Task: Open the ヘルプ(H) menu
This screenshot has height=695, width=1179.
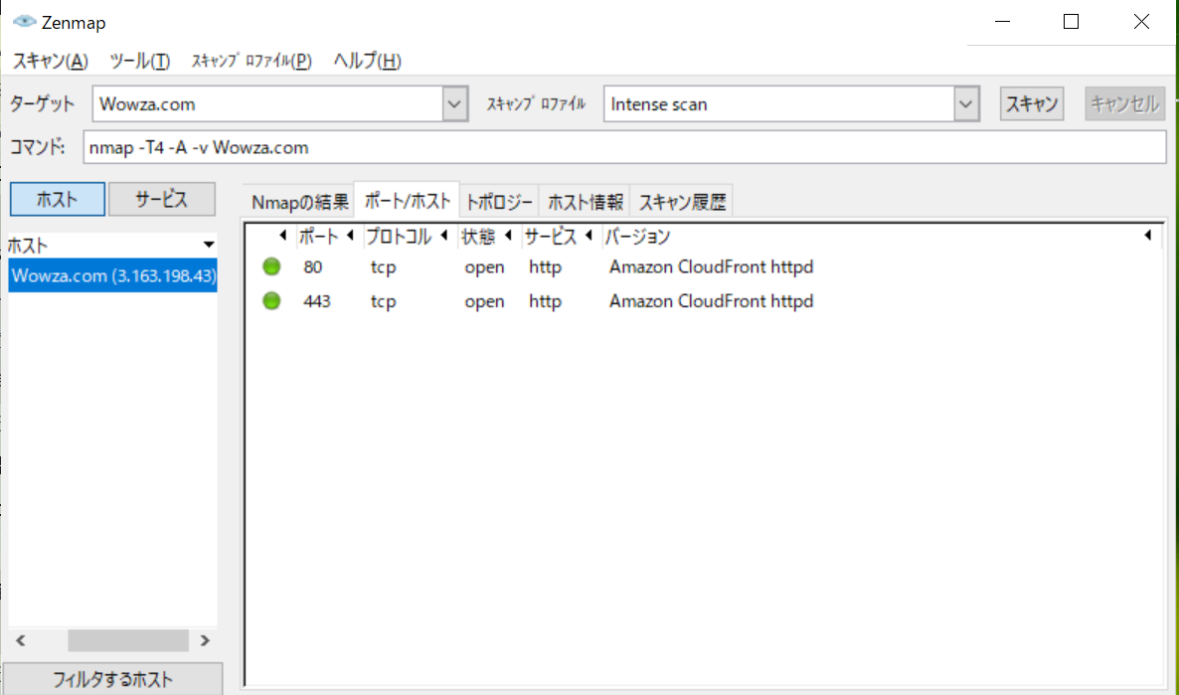Action: tap(367, 61)
